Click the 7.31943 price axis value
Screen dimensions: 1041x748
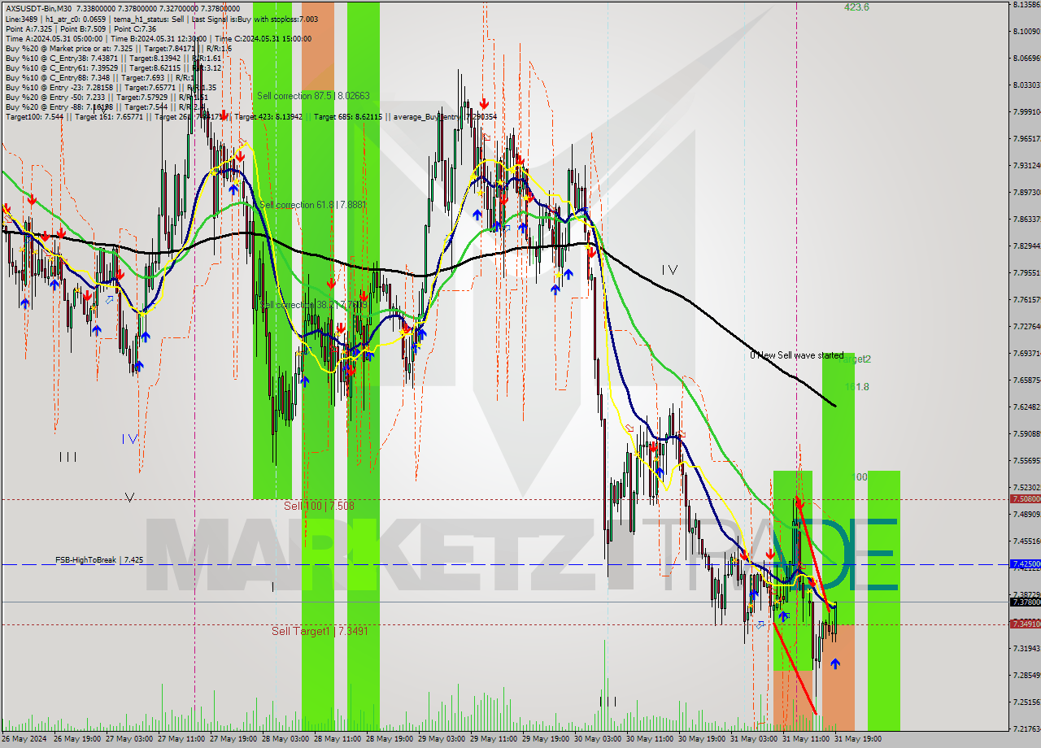click(1027, 648)
